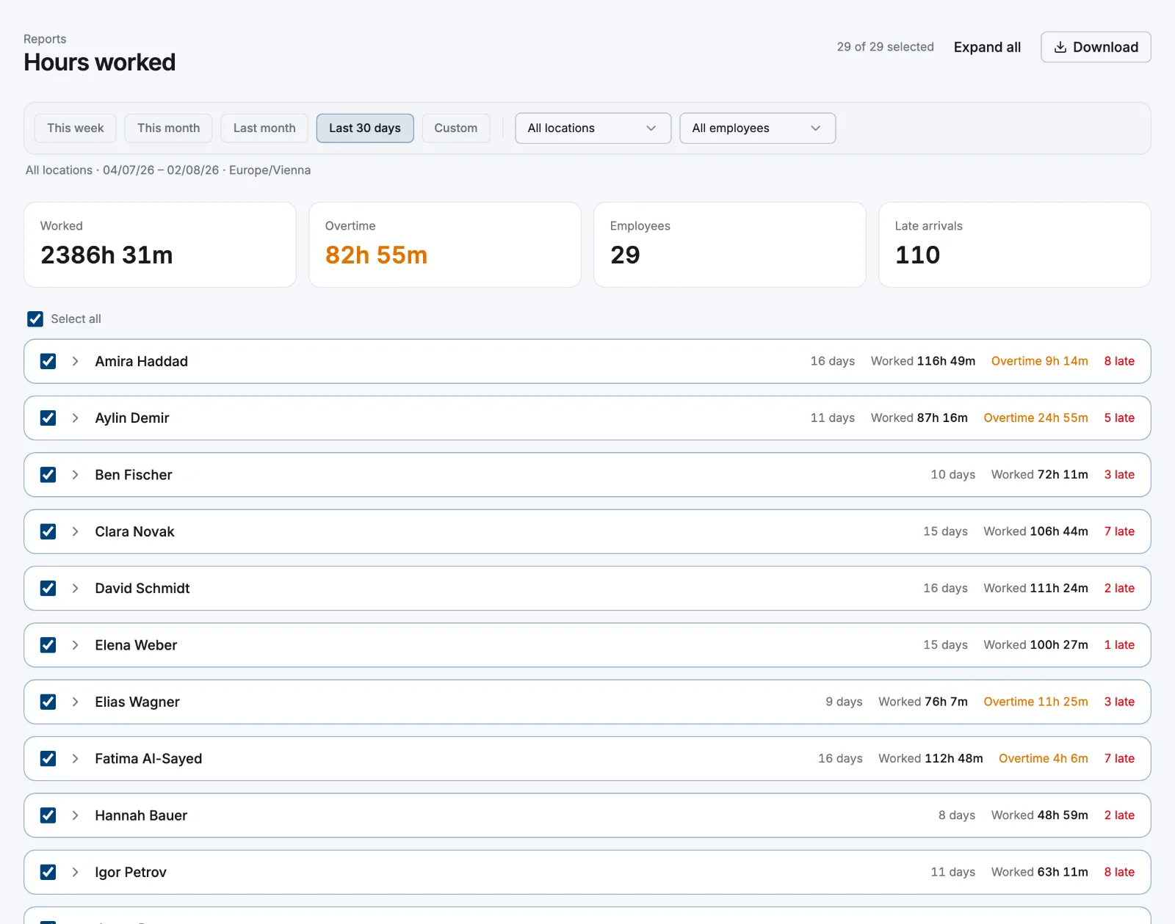Uncheck Igor Petrov's checkbox
This screenshot has width=1175, height=924.
tap(48, 872)
